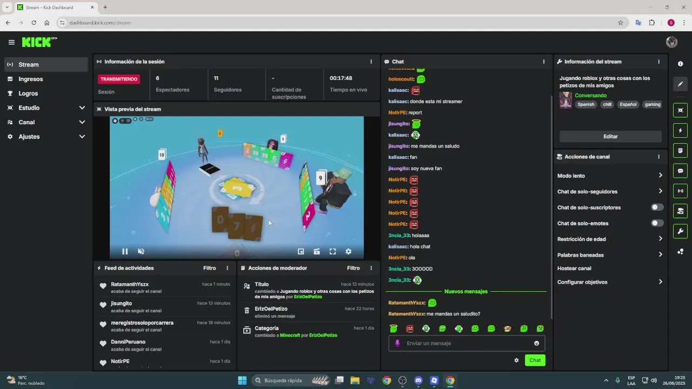
Task: Open Información del stream options menu
Action: pos(658,62)
